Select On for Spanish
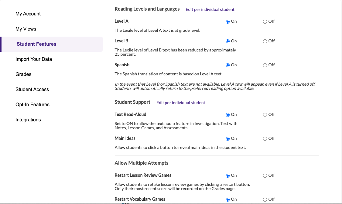 tap(227, 65)
